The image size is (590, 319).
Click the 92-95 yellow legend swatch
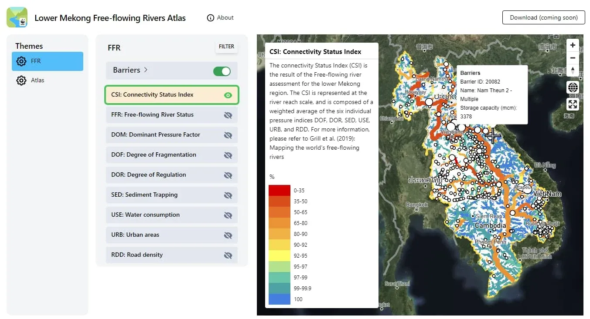pyautogui.click(x=280, y=255)
